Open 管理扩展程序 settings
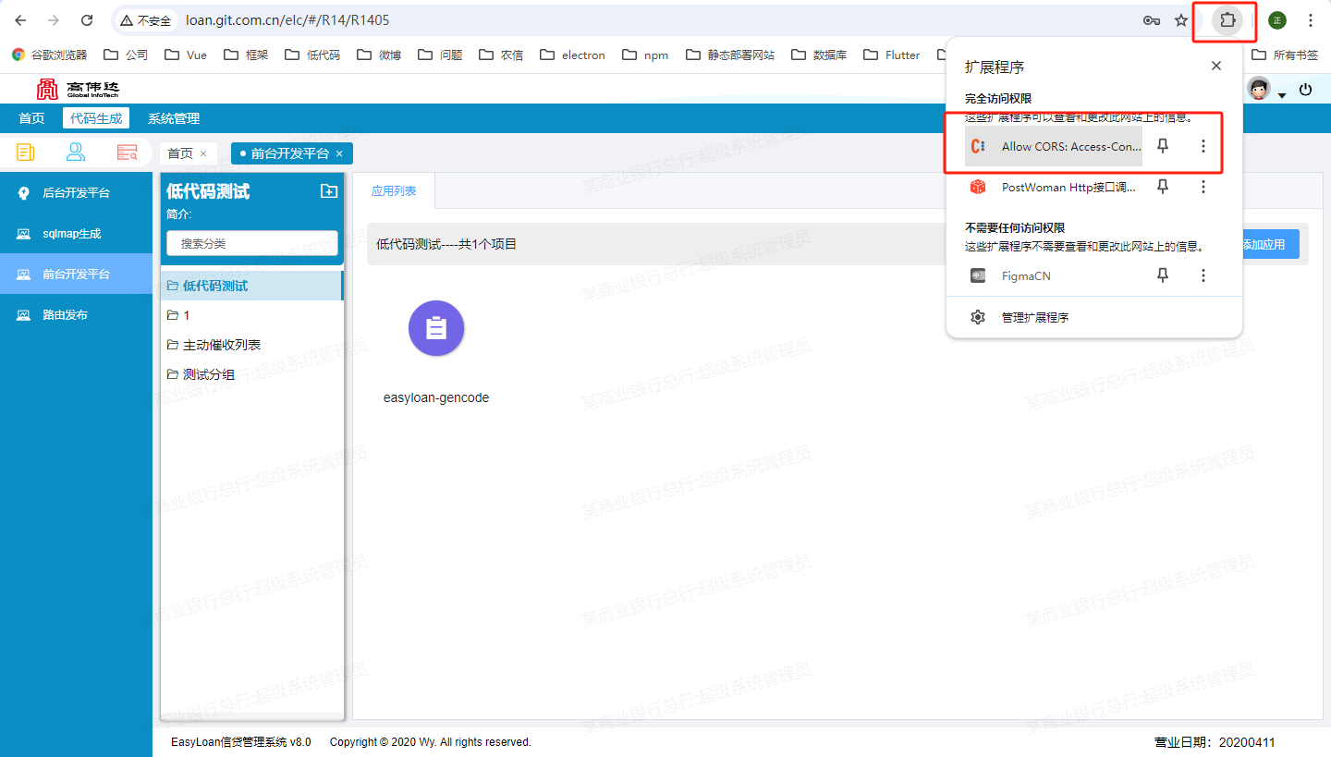This screenshot has width=1331, height=757. pyautogui.click(x=1034, y=317)
